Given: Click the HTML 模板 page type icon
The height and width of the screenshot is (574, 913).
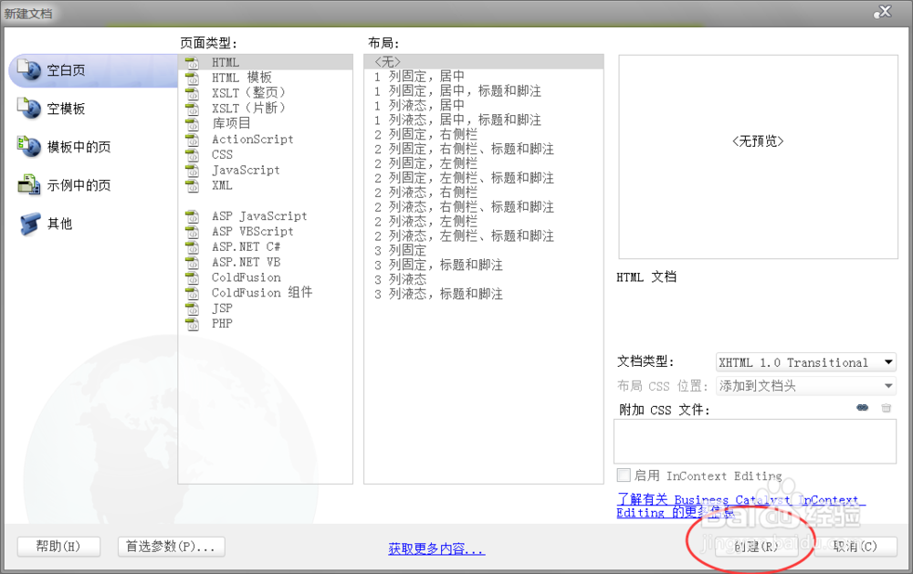Looking at the screenshot, I should point(192,78).
